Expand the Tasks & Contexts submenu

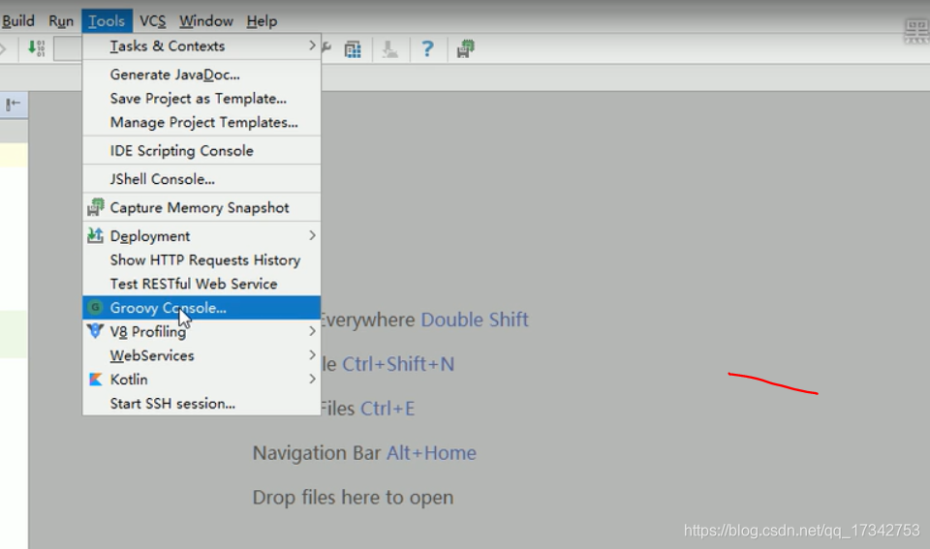coord(201,46)
